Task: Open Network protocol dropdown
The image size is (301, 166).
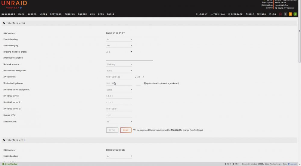Action: coord(119,64)
